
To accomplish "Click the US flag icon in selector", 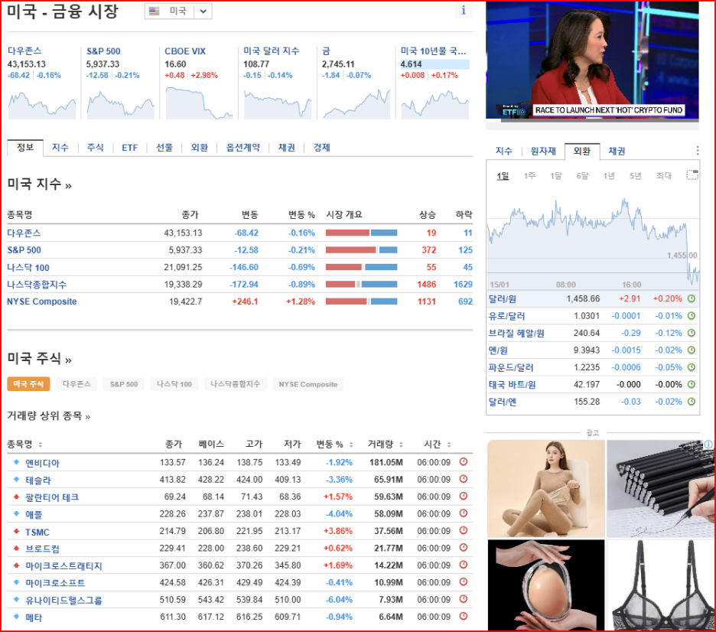I will coord(155,11).
